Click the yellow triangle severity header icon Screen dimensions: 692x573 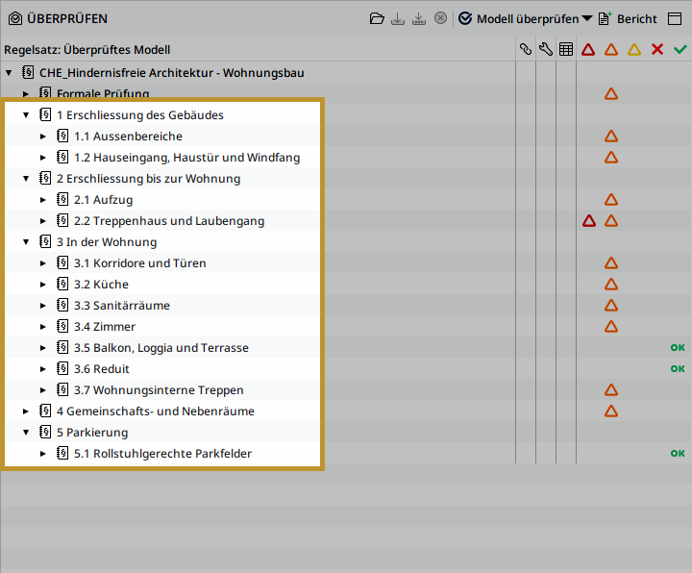pyautogui.click(x=634, y=49)
